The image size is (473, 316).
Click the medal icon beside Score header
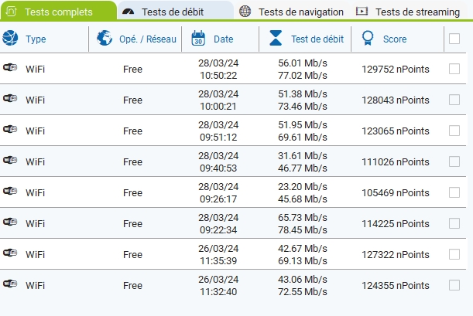click(x=368, y=39)
